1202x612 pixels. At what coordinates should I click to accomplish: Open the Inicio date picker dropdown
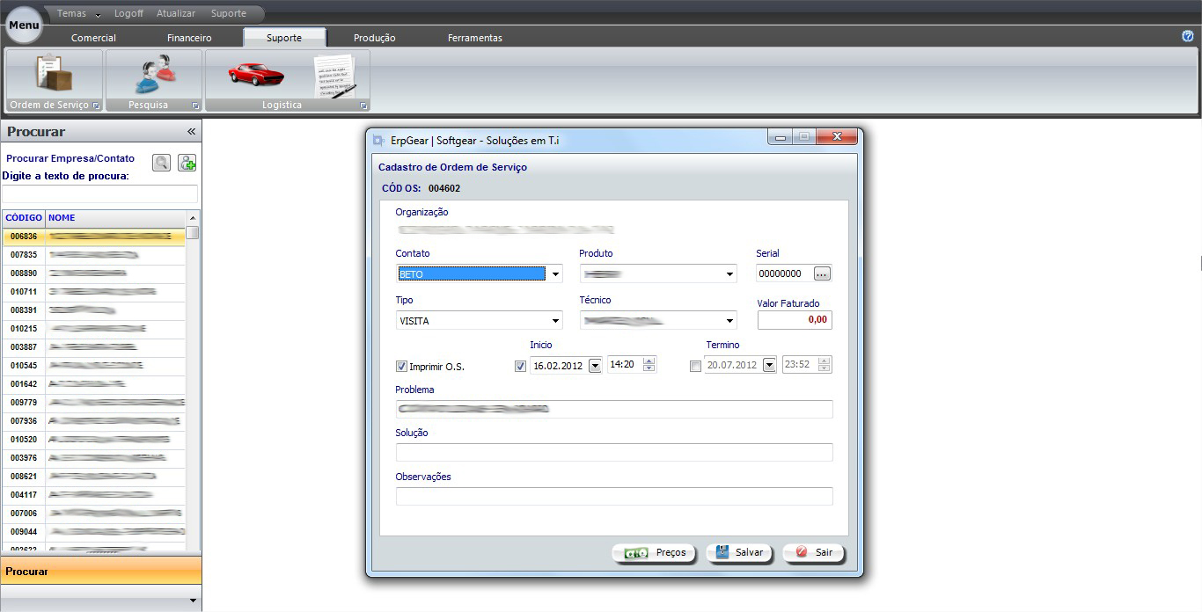(x=595, y=366)
